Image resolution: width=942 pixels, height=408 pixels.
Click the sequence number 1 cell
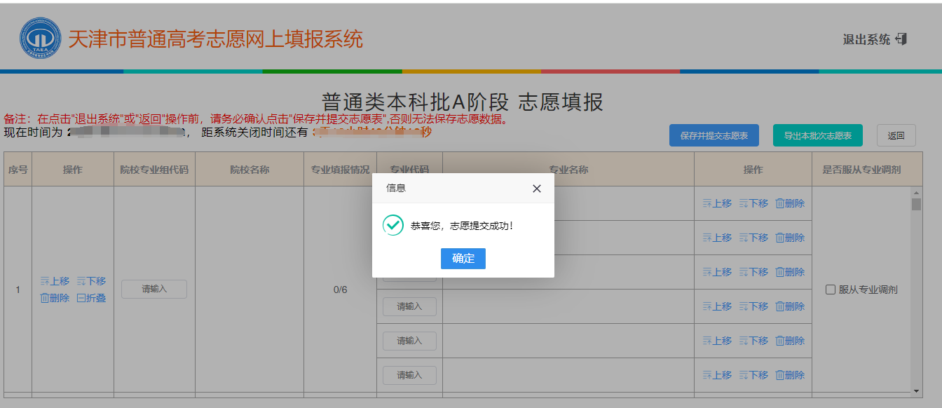point(18,290)
